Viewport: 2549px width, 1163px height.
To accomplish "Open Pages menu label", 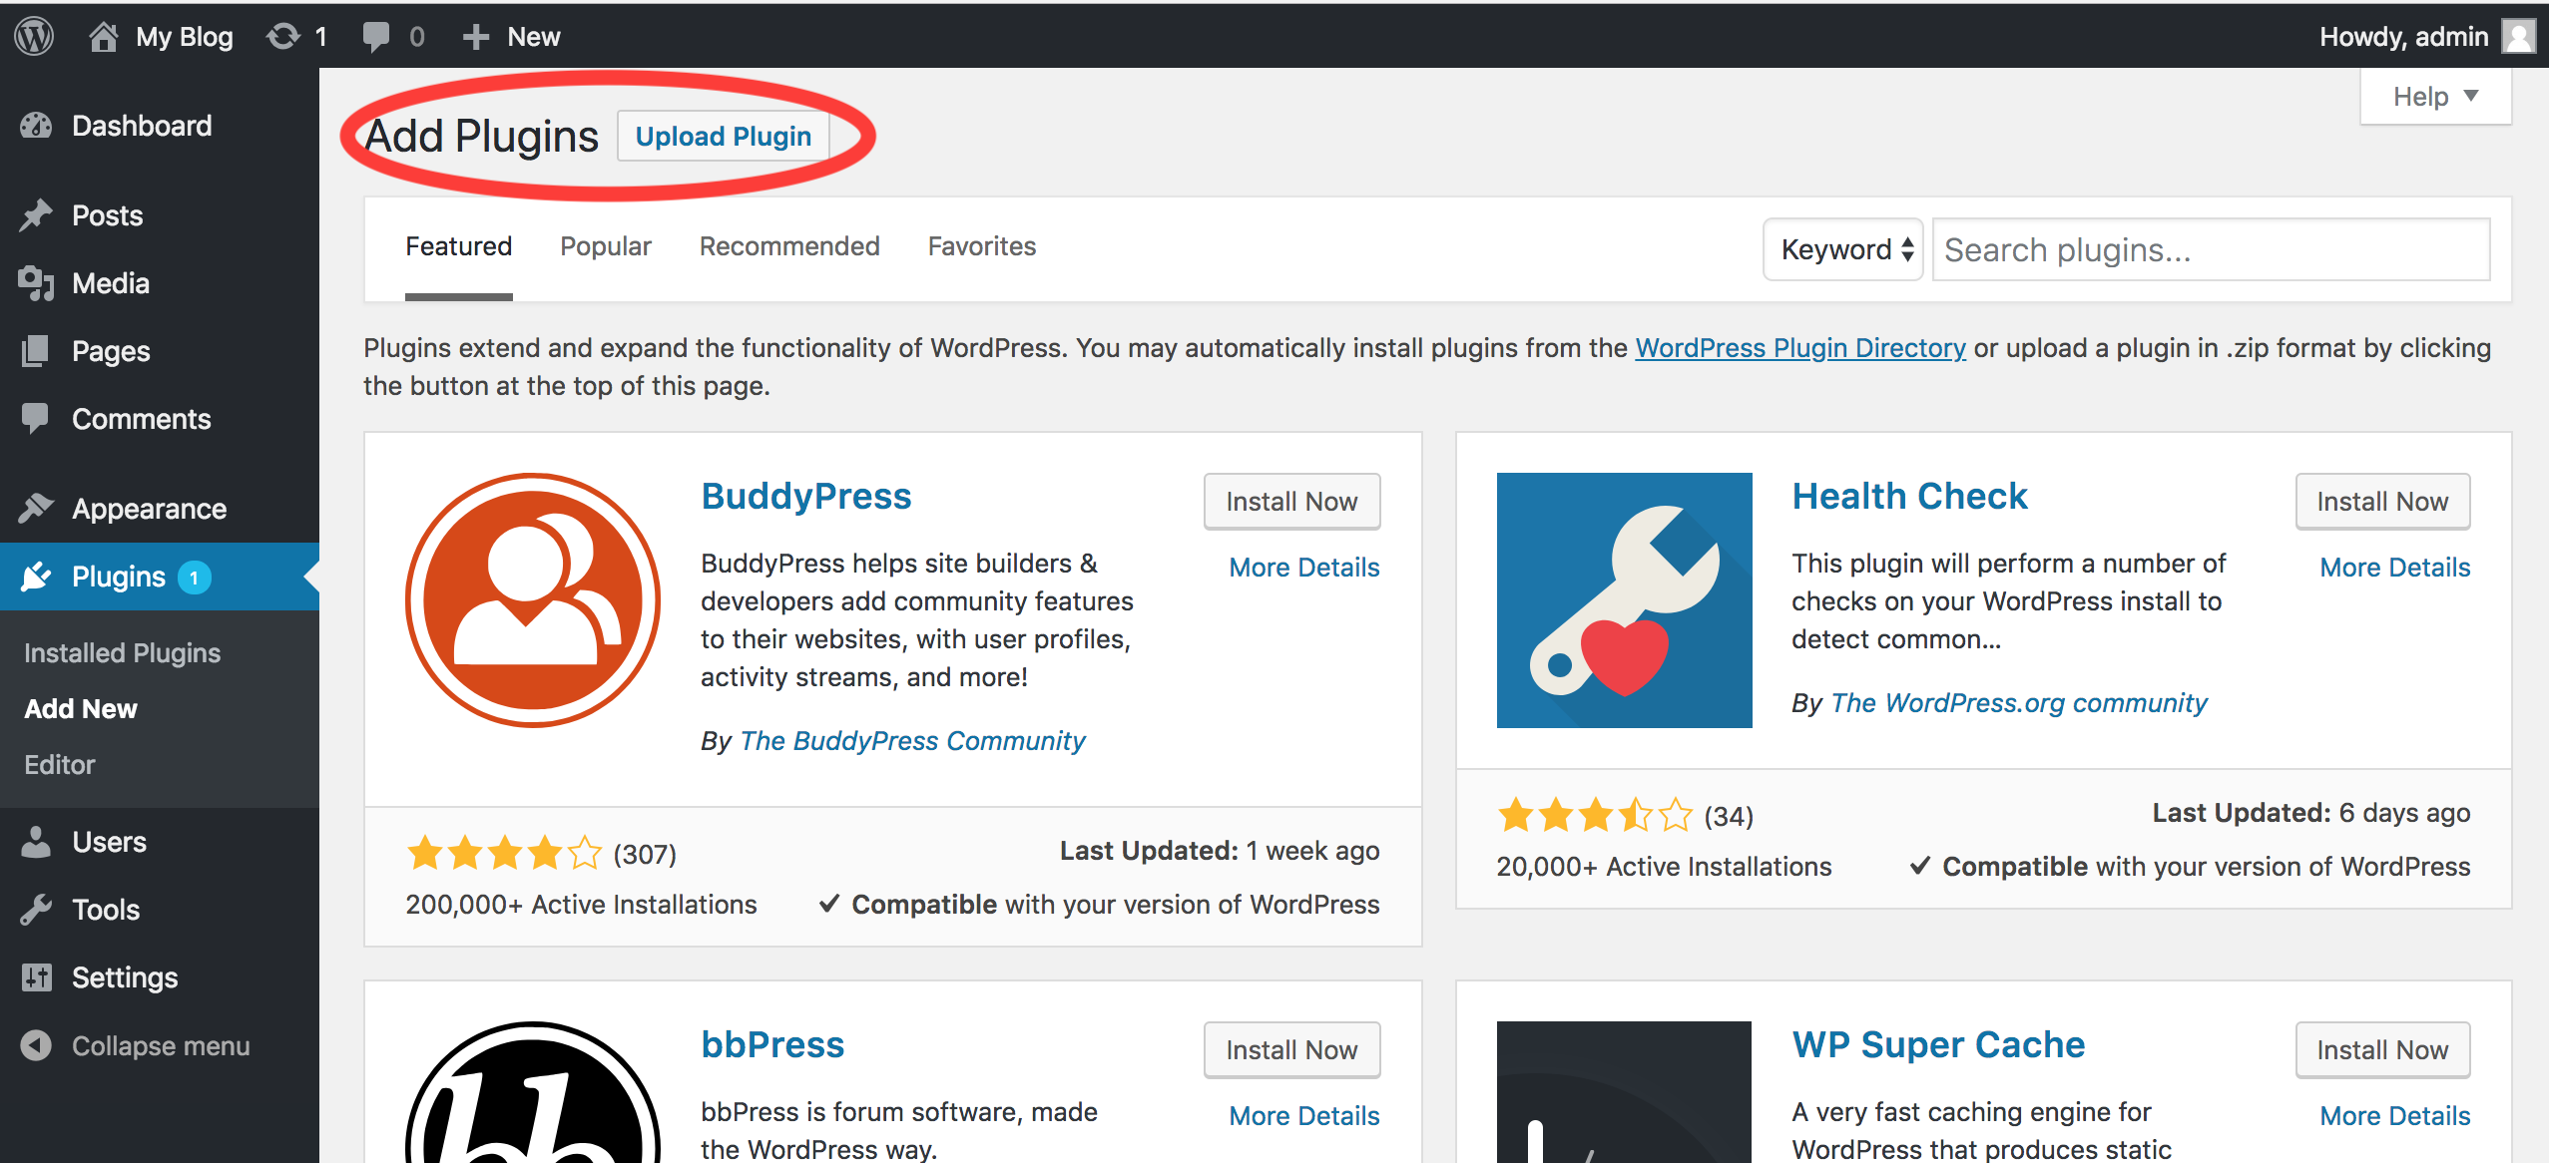I will point(111,351).
